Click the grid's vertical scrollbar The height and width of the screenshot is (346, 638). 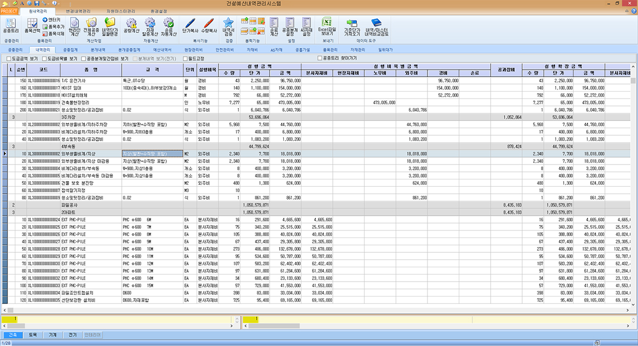tap(633, 186)
